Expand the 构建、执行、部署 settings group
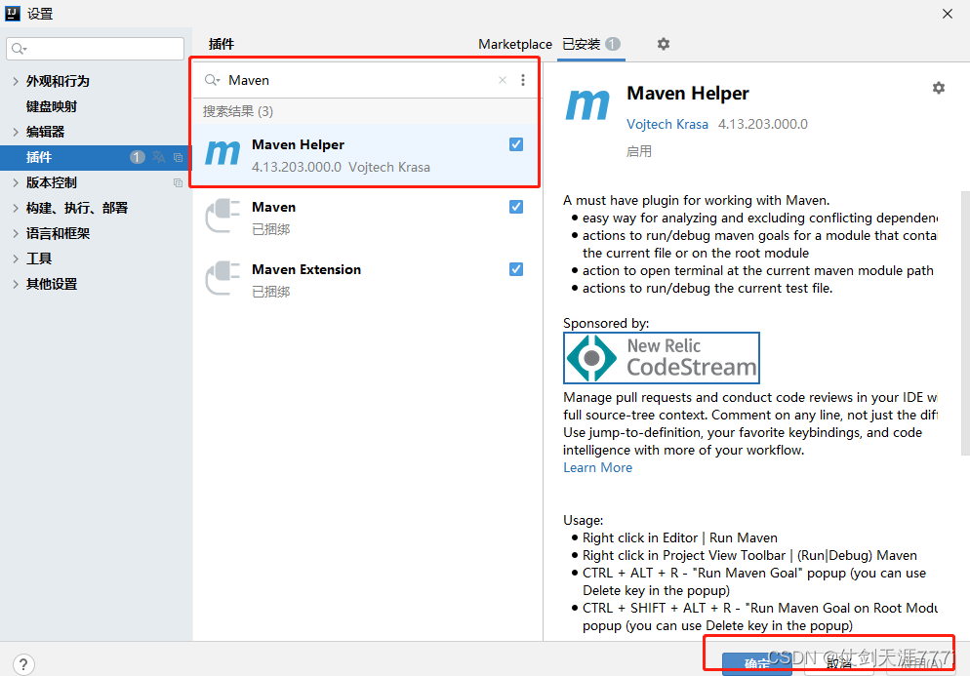The image size is (970, 676). [x=16, y=208]
